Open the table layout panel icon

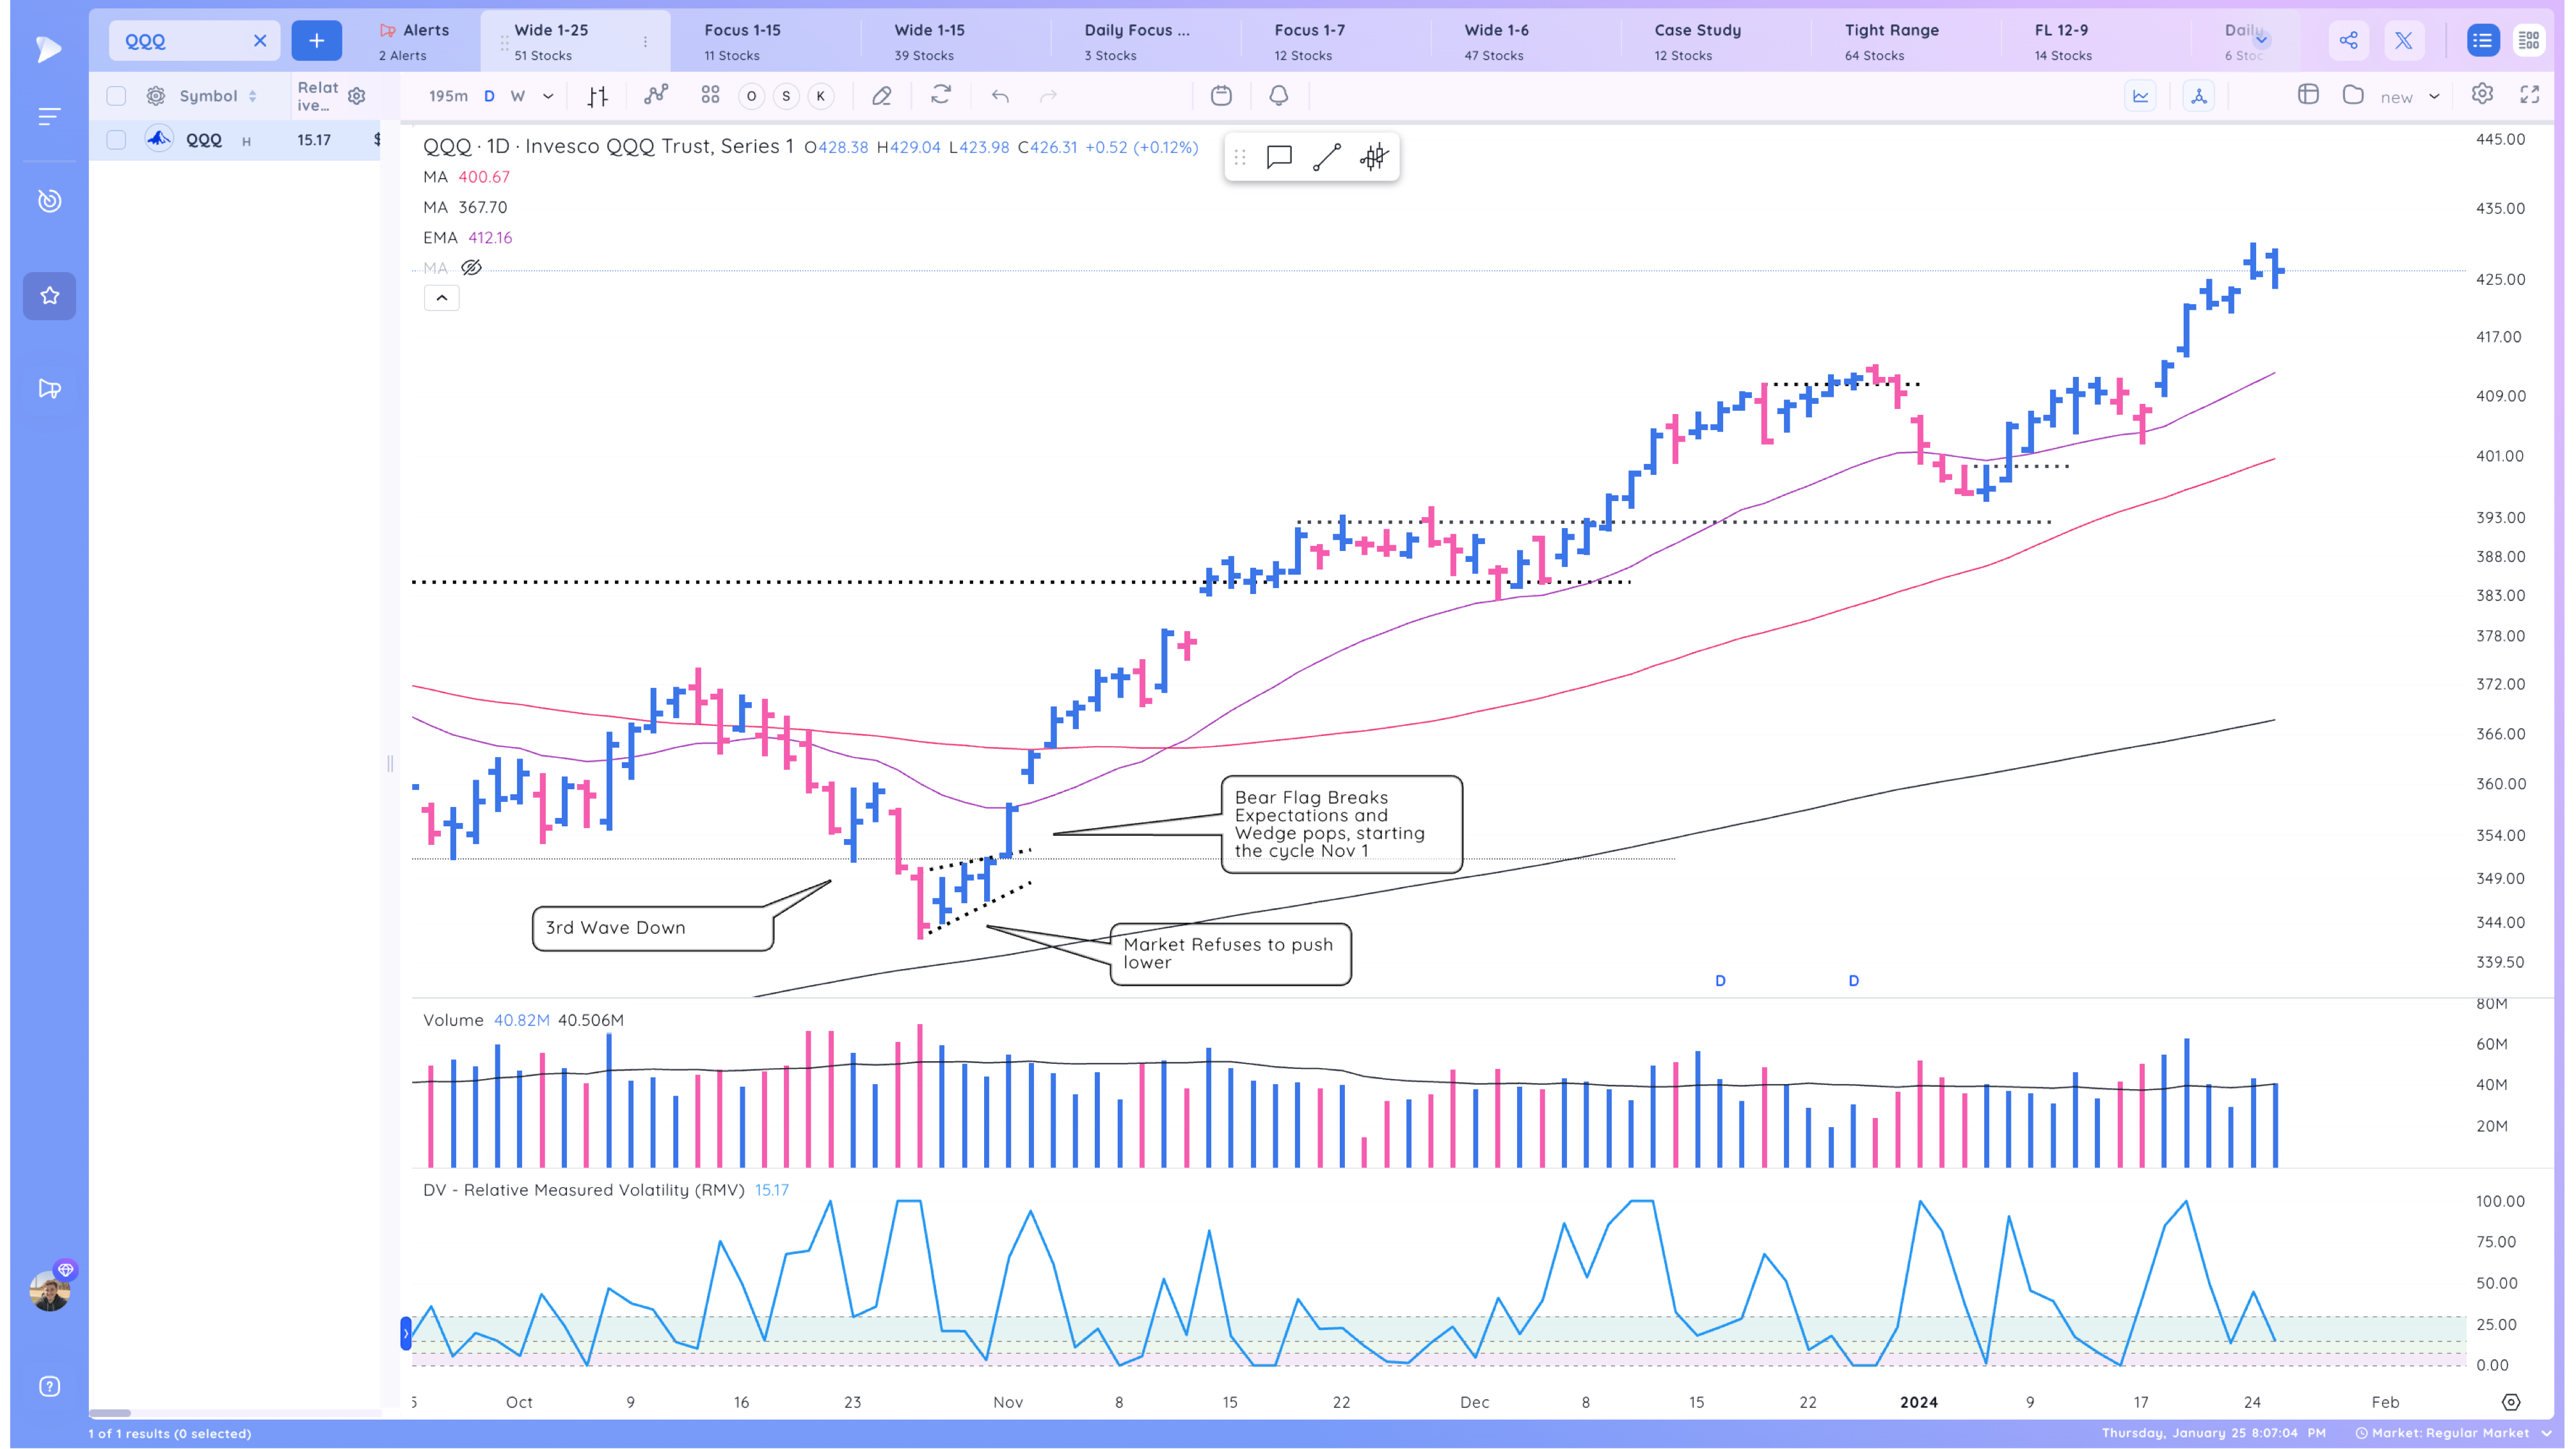point(2308,95)
